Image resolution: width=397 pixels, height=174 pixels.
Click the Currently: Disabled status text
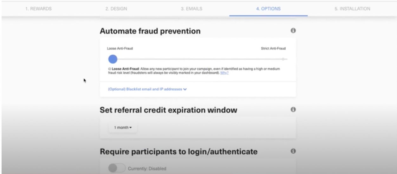click(x=147, y=168)
